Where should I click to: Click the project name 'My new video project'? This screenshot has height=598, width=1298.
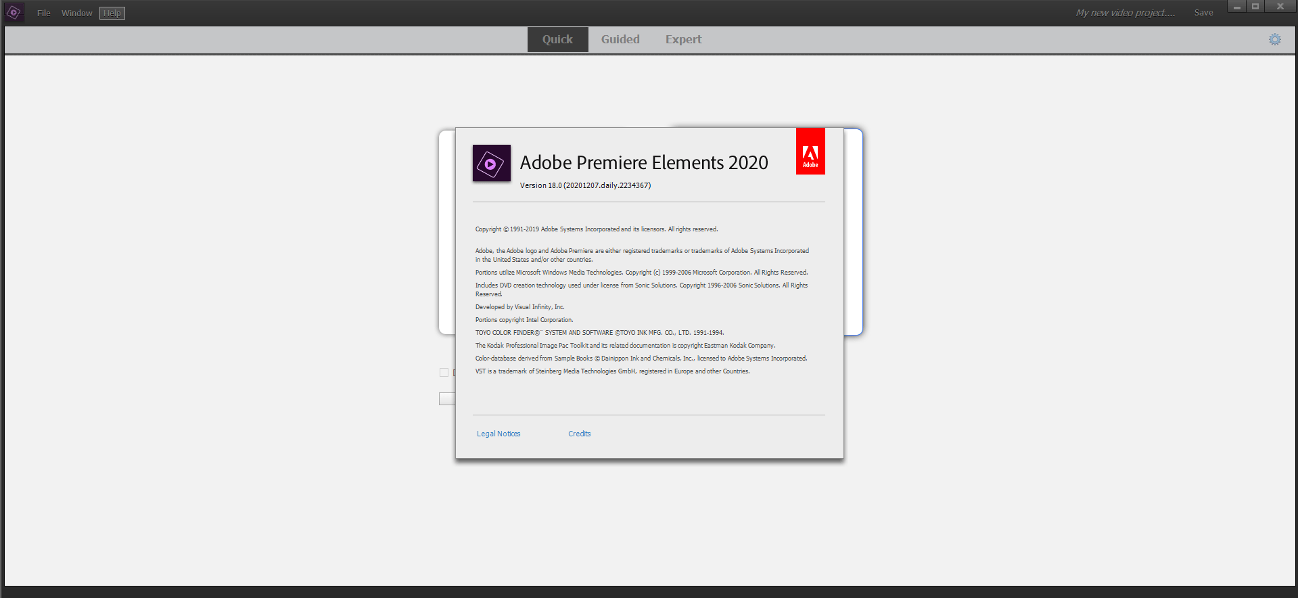pos(1126,13)
